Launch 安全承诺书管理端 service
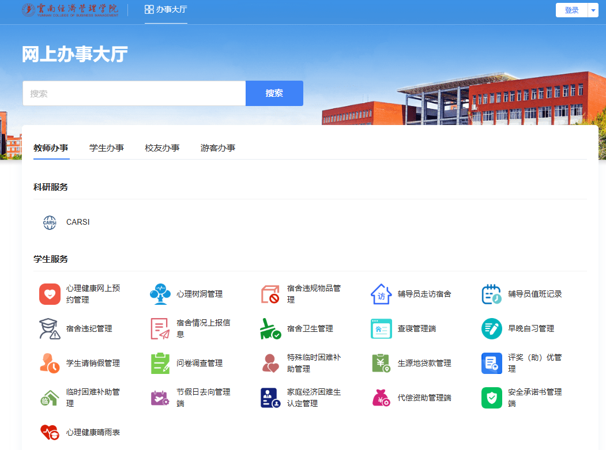 click(x=525, y=398)
